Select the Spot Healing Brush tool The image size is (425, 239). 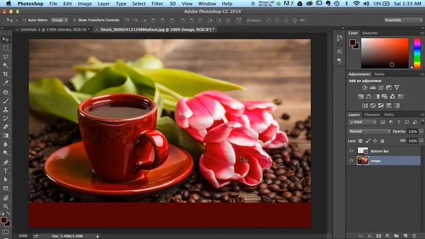point(5,92)
